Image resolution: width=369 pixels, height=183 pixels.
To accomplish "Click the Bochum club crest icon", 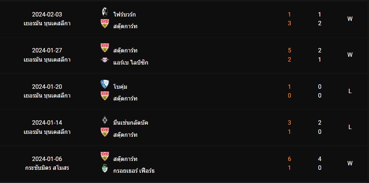I will pos(105,84).
